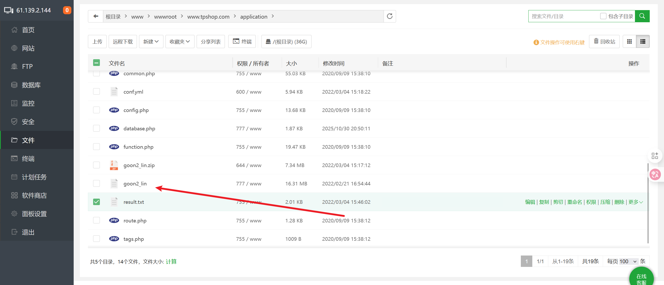Open the translate floating icon
664x285 pixels.
(x=655, y=175)
